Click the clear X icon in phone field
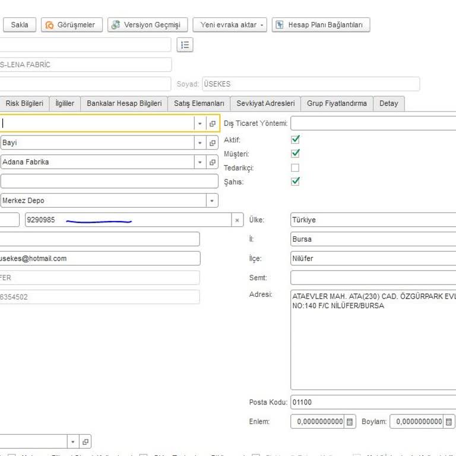Viewport: 456px width, 456px height. [x=237, y=220]
